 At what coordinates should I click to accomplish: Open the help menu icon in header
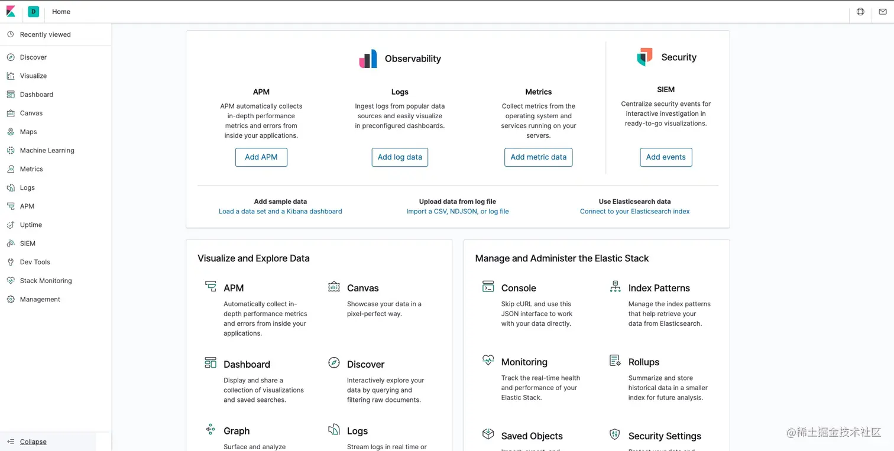pos(860,12)
